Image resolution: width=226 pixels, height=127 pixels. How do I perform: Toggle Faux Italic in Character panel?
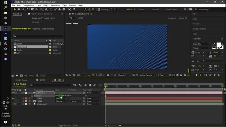(201, 75)
